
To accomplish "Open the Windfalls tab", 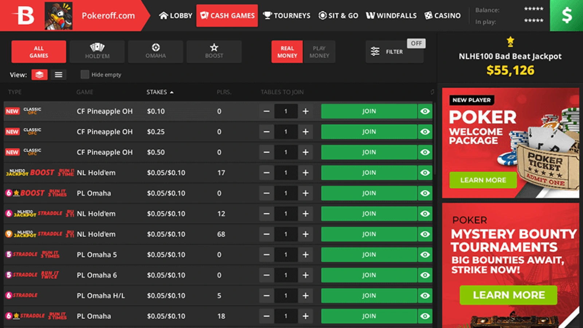I will (391, 16).
